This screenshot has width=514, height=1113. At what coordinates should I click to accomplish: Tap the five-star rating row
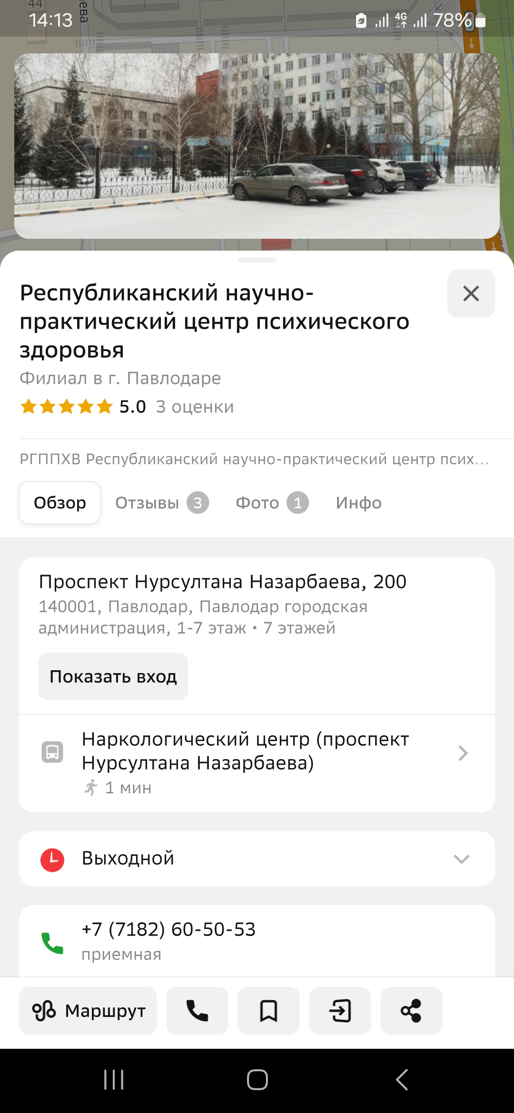[x=127, y=407]
